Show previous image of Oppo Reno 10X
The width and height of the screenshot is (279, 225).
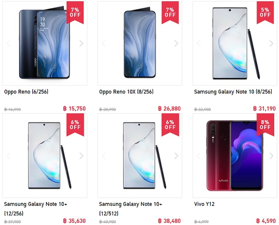pos(103,44)
